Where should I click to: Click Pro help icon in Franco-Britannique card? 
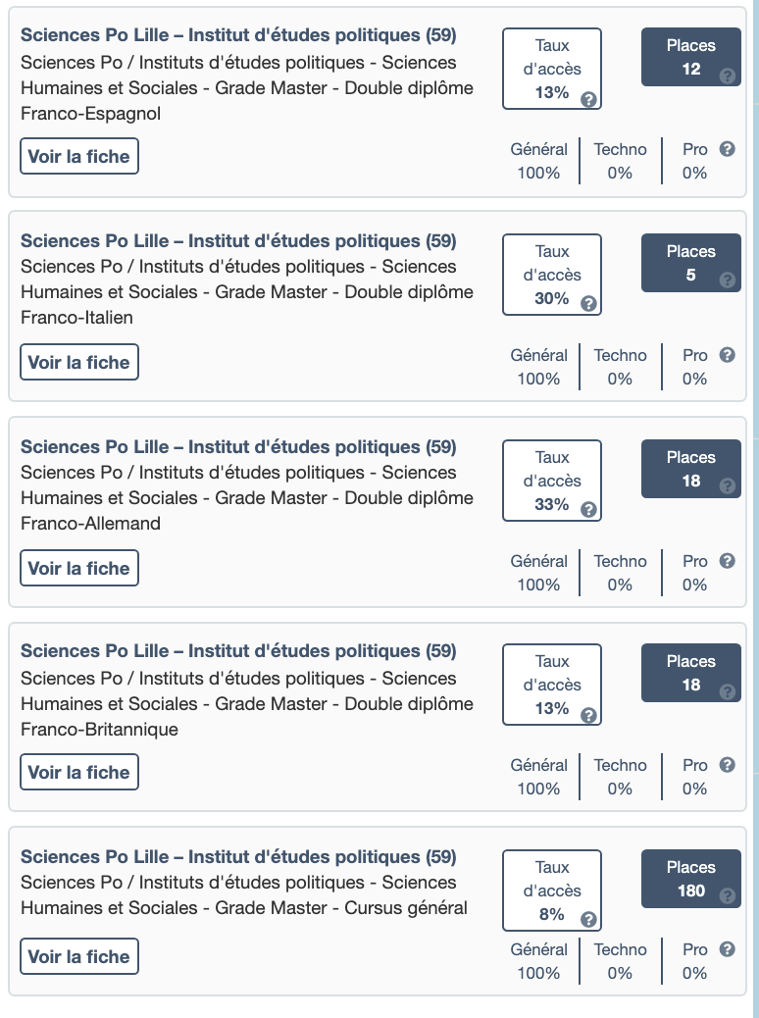[727, 765]
